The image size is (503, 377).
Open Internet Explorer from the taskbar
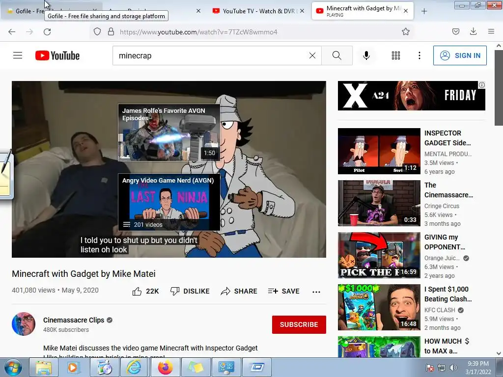pyautogui.click(x=134, y=367)
